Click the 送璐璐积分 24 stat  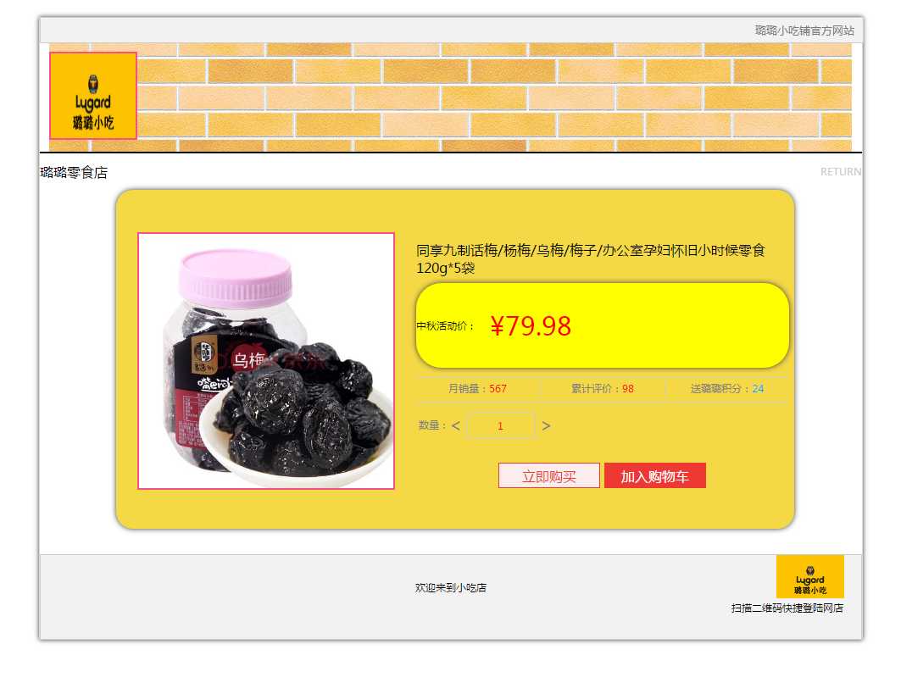(x=727, y=389)
